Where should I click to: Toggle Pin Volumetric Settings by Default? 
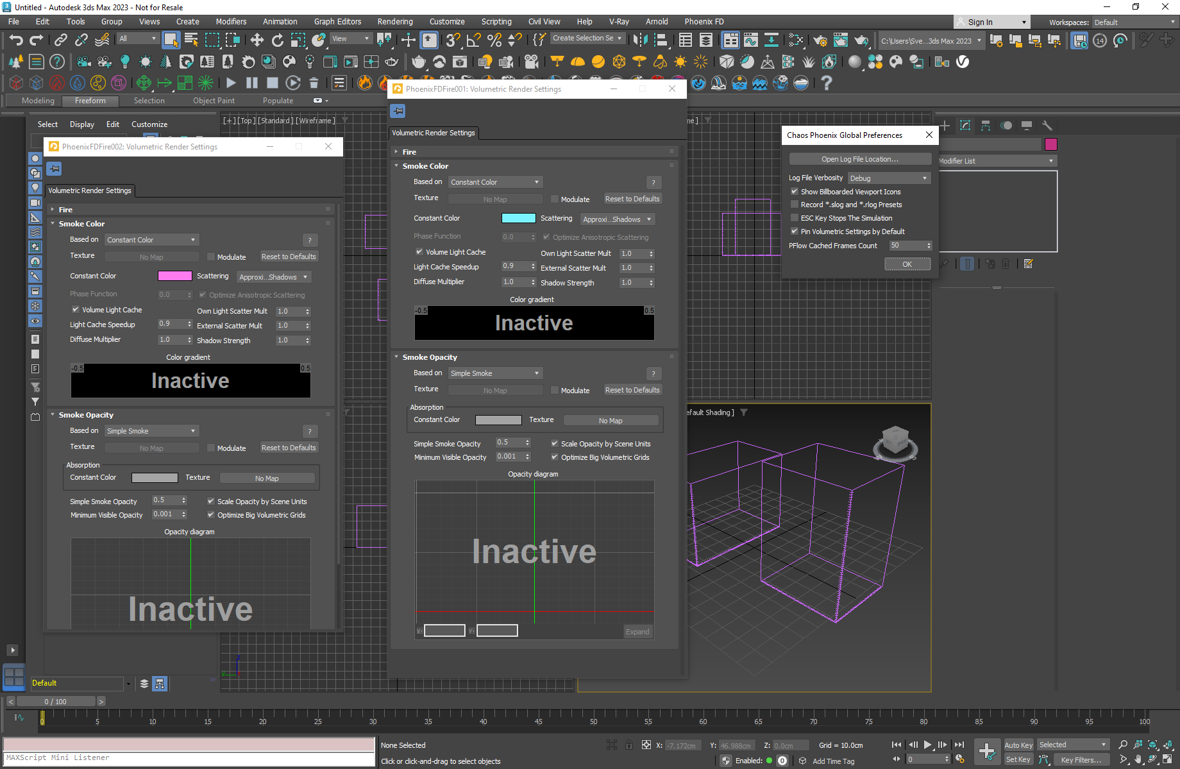point(795,232)
